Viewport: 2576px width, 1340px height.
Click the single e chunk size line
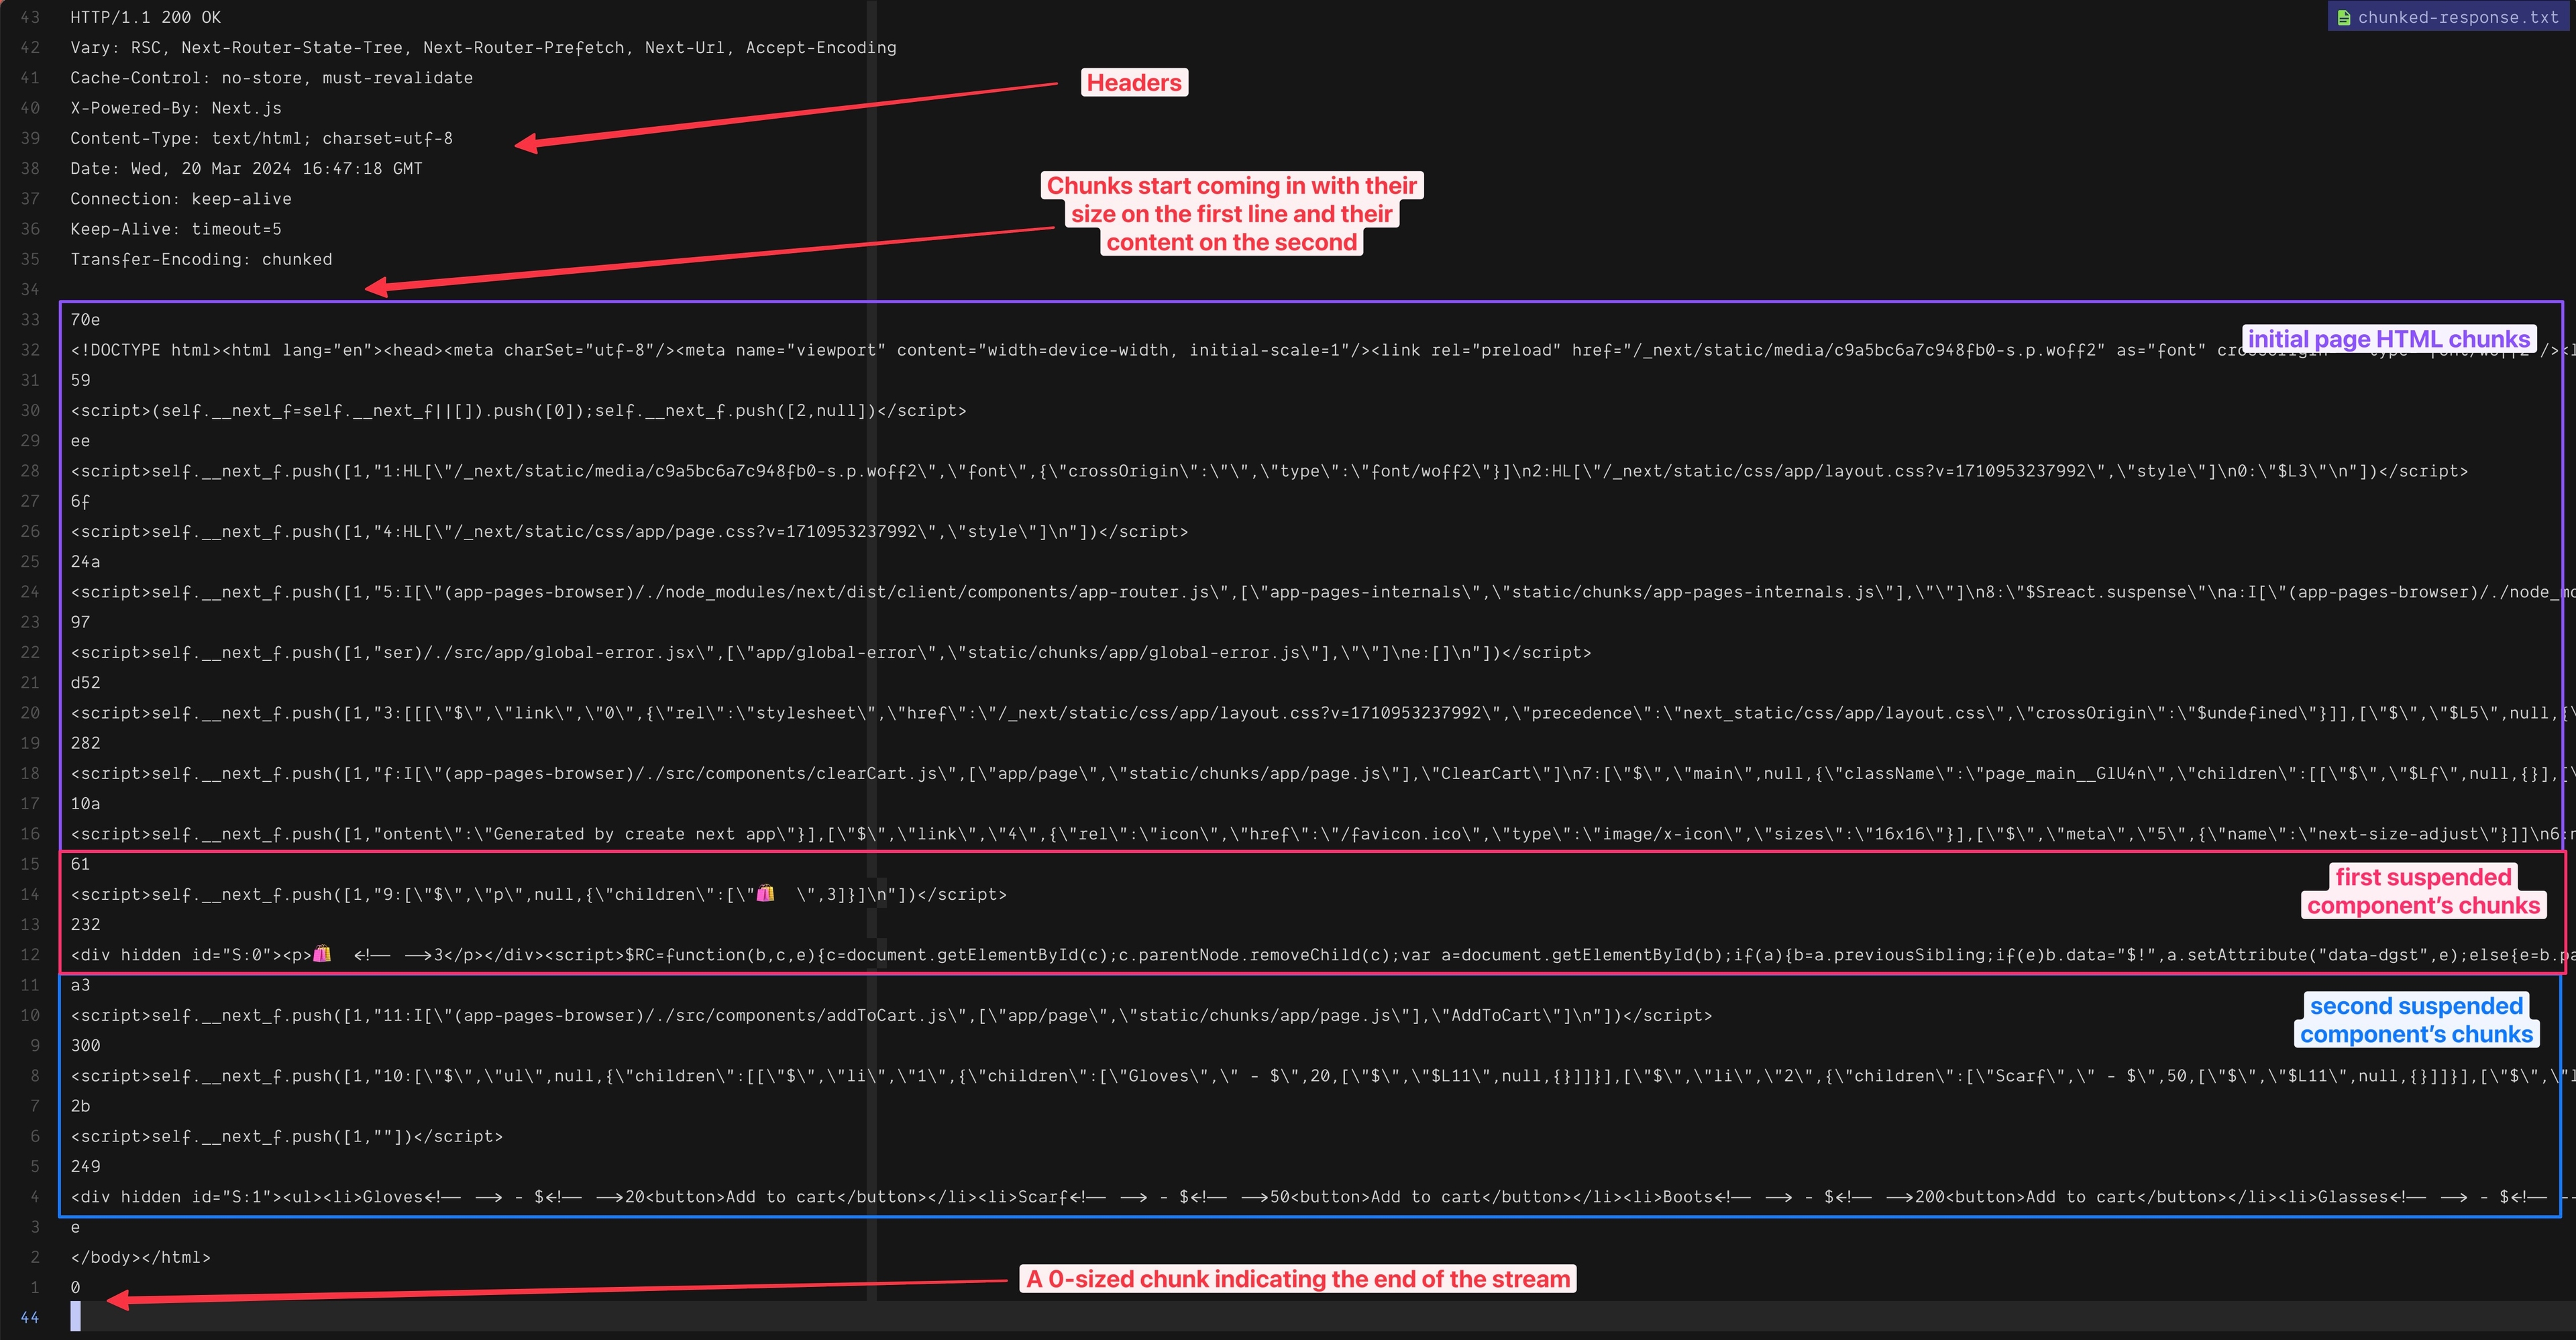pyautogui.click(x=75, y=1227)
